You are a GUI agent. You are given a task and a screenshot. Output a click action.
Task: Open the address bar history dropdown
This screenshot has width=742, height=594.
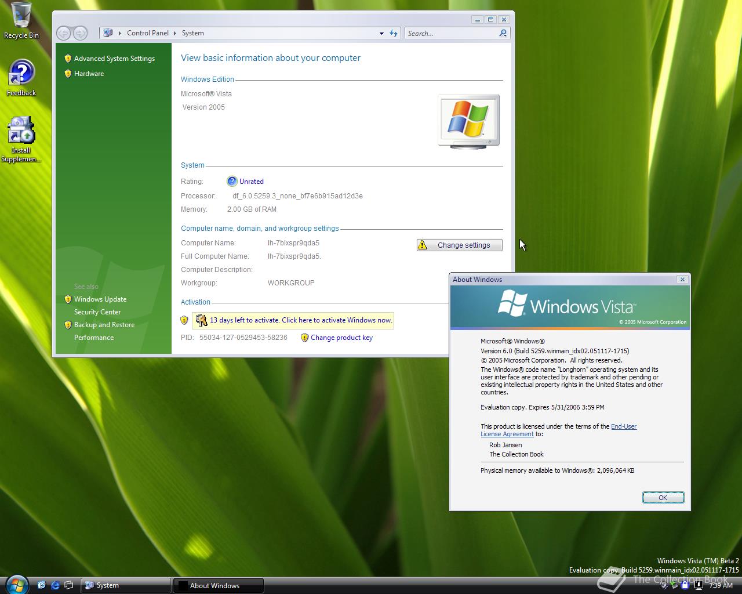point(381,33)
